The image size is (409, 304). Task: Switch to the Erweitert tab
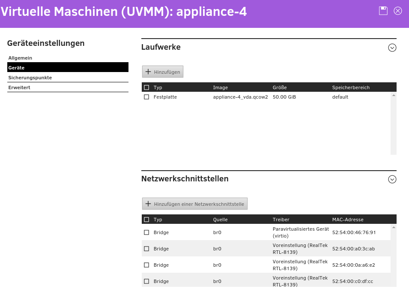(19, 87)
